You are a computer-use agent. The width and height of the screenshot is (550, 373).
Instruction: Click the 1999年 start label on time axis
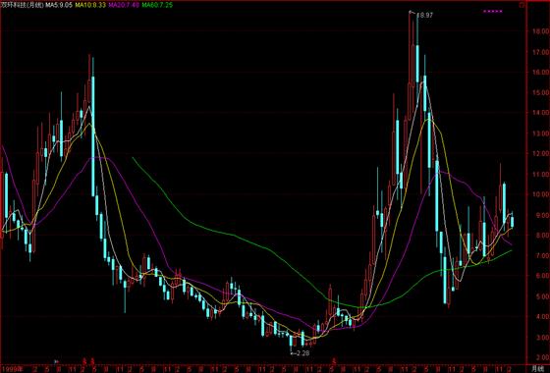[12, 369]
